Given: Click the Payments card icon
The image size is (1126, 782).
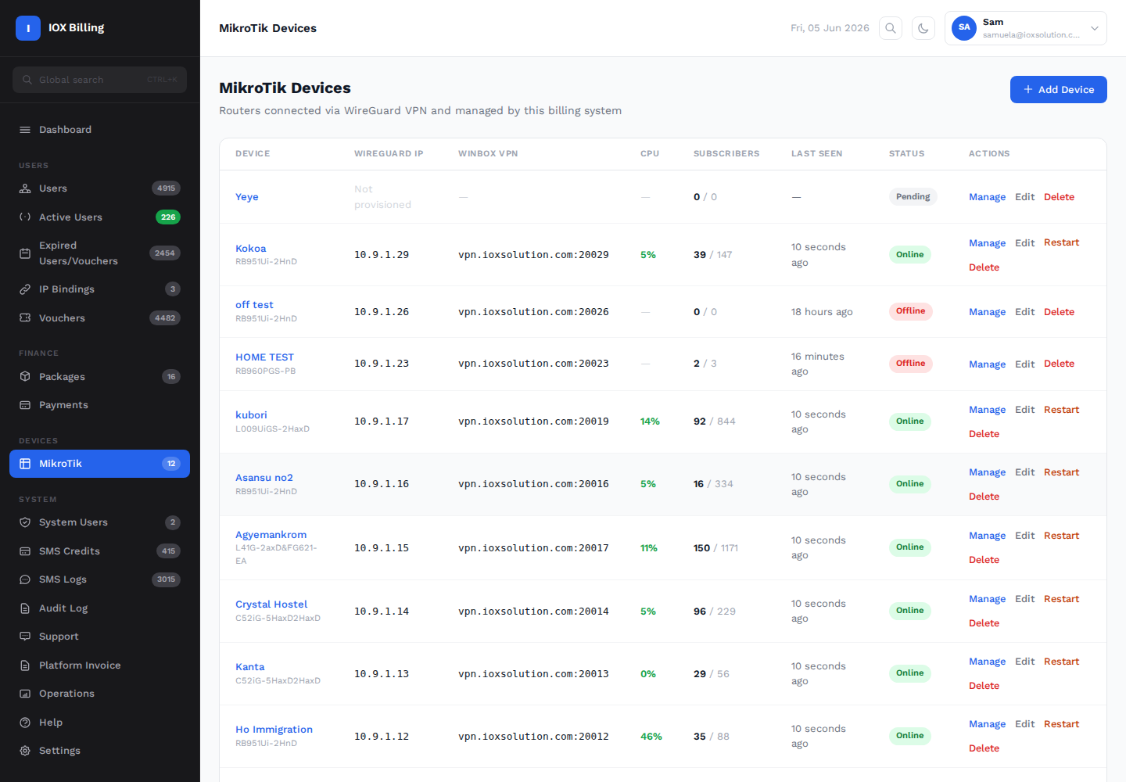Looking at the screenshot, I should coord(25,405).
